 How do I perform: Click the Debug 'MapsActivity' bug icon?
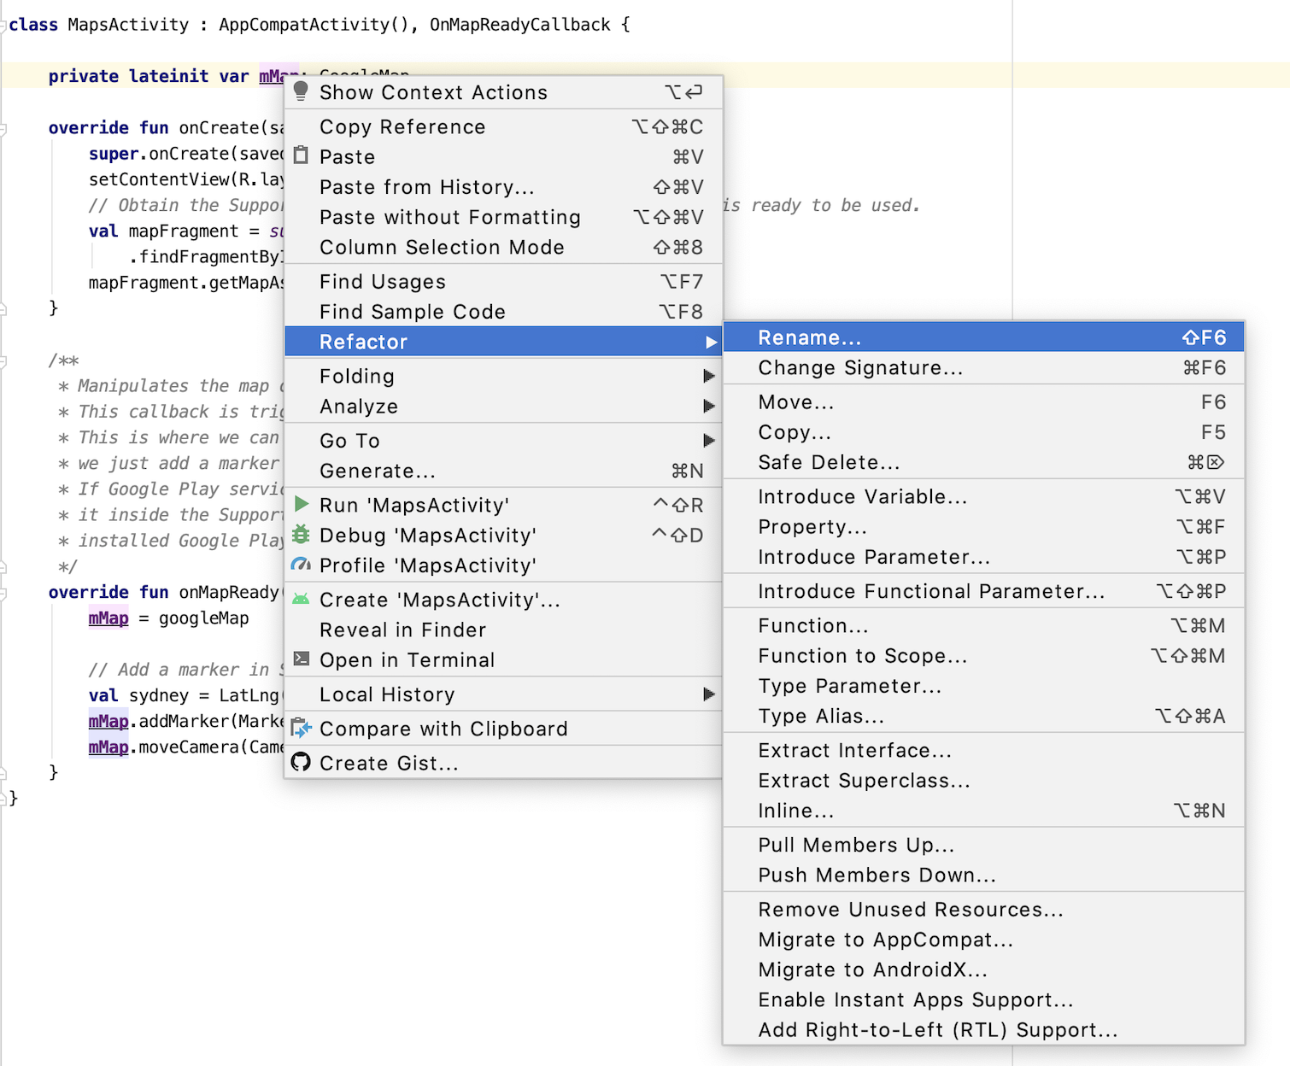coord(301,535)
